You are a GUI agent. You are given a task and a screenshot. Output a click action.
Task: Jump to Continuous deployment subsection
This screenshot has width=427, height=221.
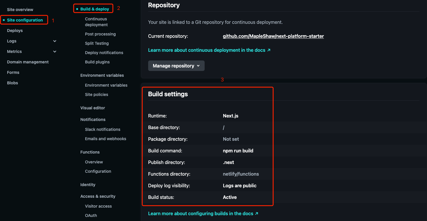(96, 22)
